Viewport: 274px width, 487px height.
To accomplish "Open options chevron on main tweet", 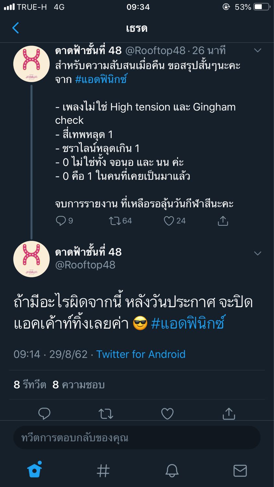I will 257,253.
